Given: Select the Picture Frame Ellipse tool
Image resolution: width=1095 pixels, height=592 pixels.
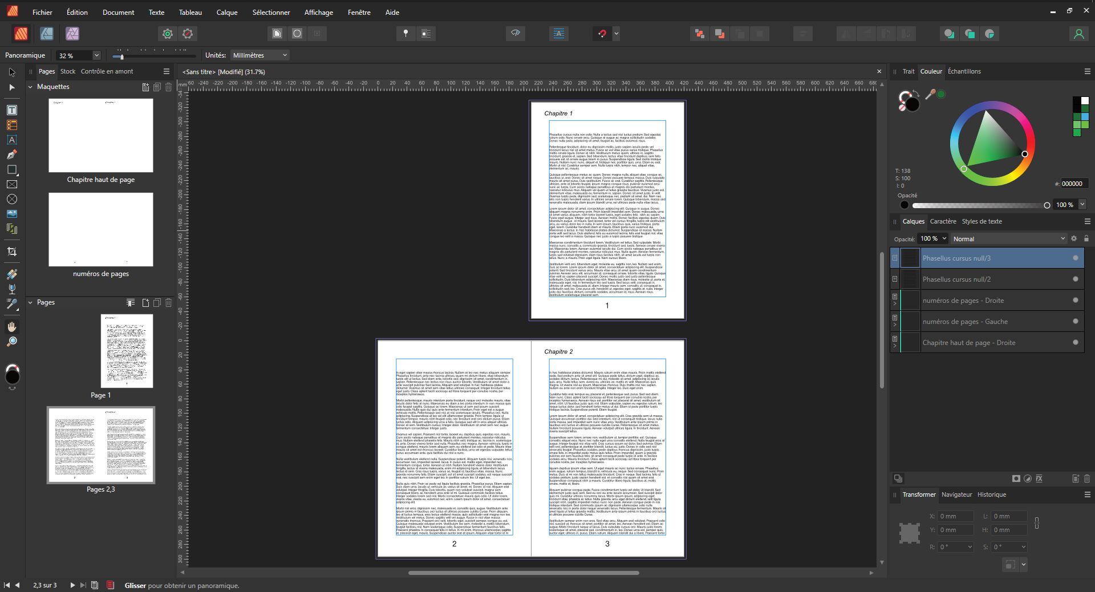Looking at the screenshot, I should [x=12, y=199].
